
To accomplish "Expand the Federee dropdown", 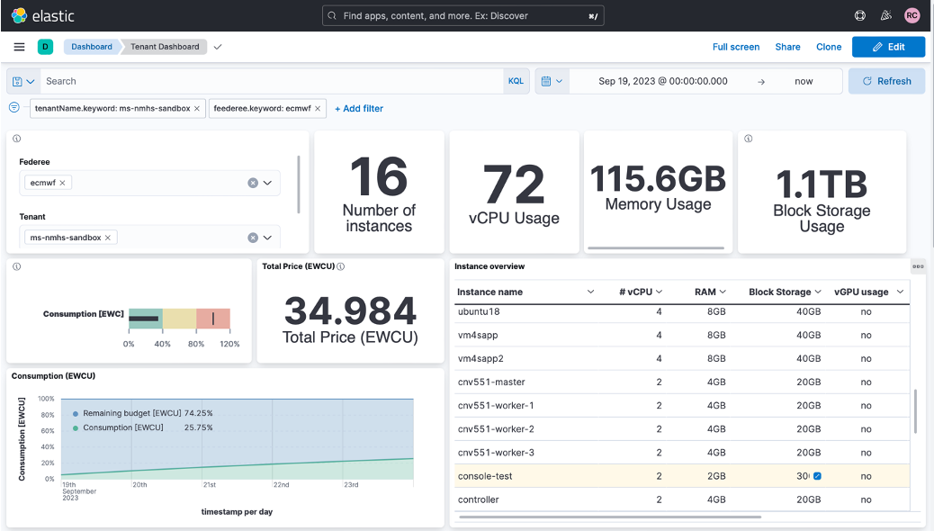I will click(267, 183).
